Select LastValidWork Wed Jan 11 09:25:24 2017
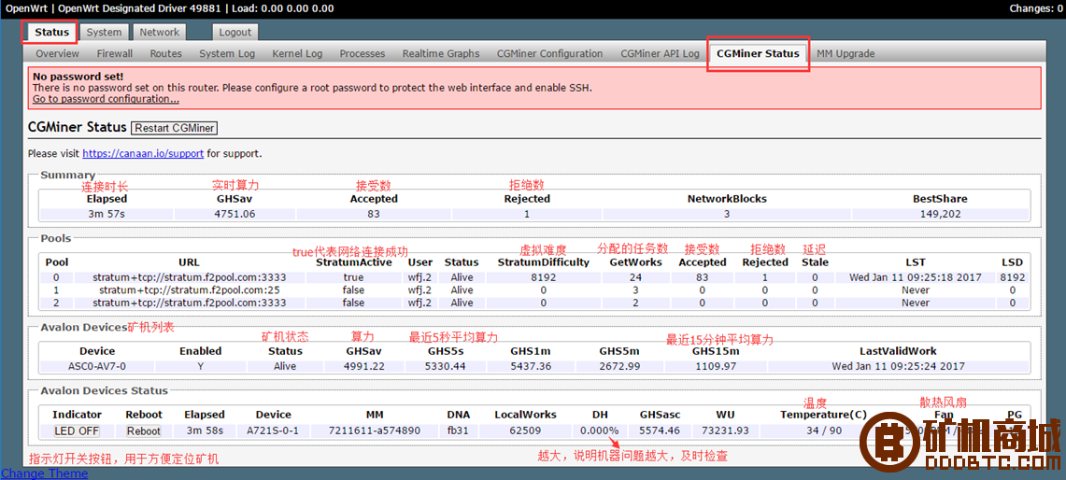 (x=898, y=366)
